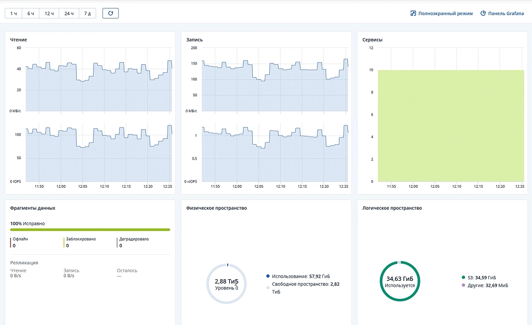Click the green S3 legend dot
This screenshot has width=532, height=325.
click(x=463, y=278)
